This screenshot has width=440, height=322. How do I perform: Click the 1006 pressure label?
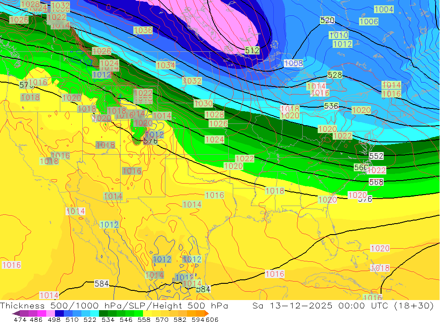(x=369, y=22)
